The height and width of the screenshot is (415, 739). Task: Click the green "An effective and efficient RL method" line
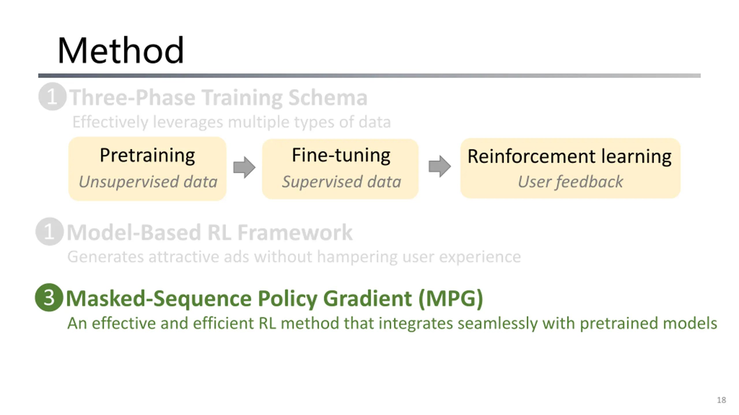(x=392, y=323)
